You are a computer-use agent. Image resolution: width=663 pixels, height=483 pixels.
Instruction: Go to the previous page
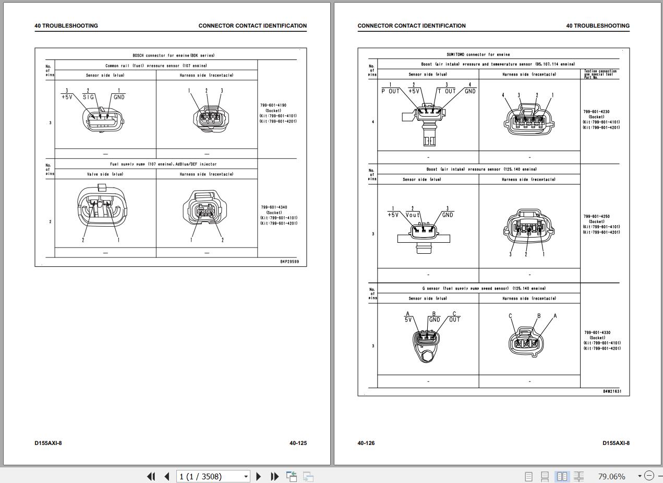click(x=167, y=476)
